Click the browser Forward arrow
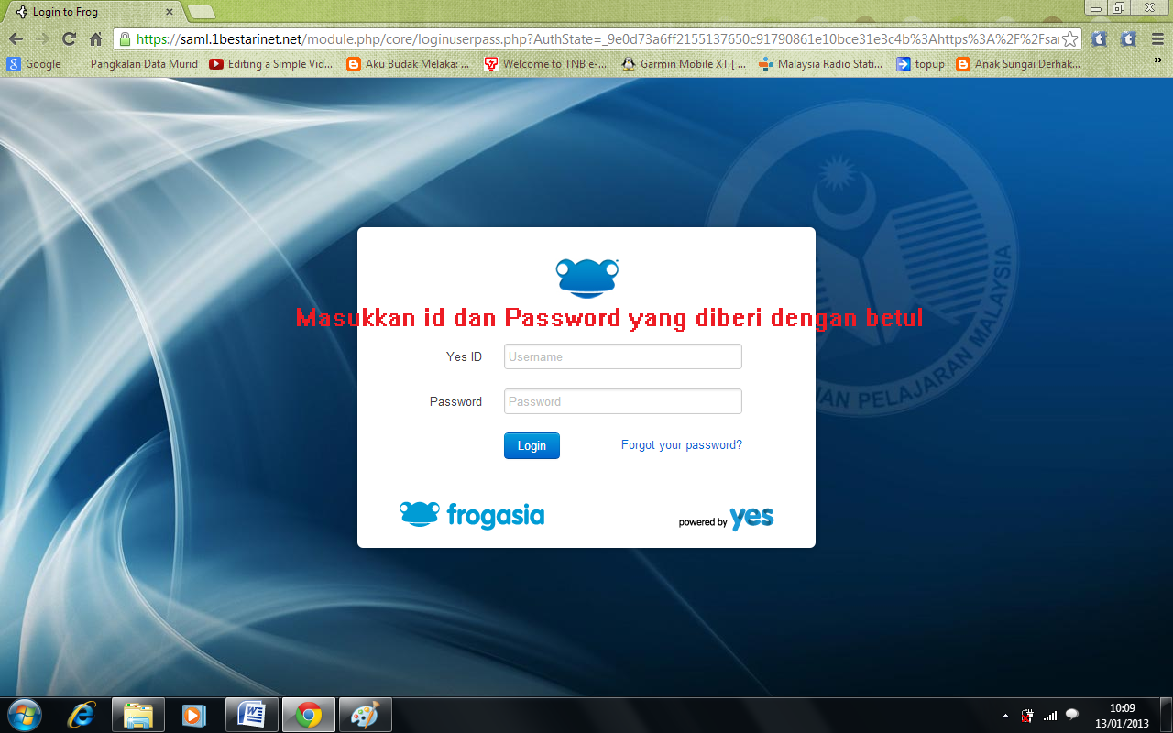 coord(42,39)
